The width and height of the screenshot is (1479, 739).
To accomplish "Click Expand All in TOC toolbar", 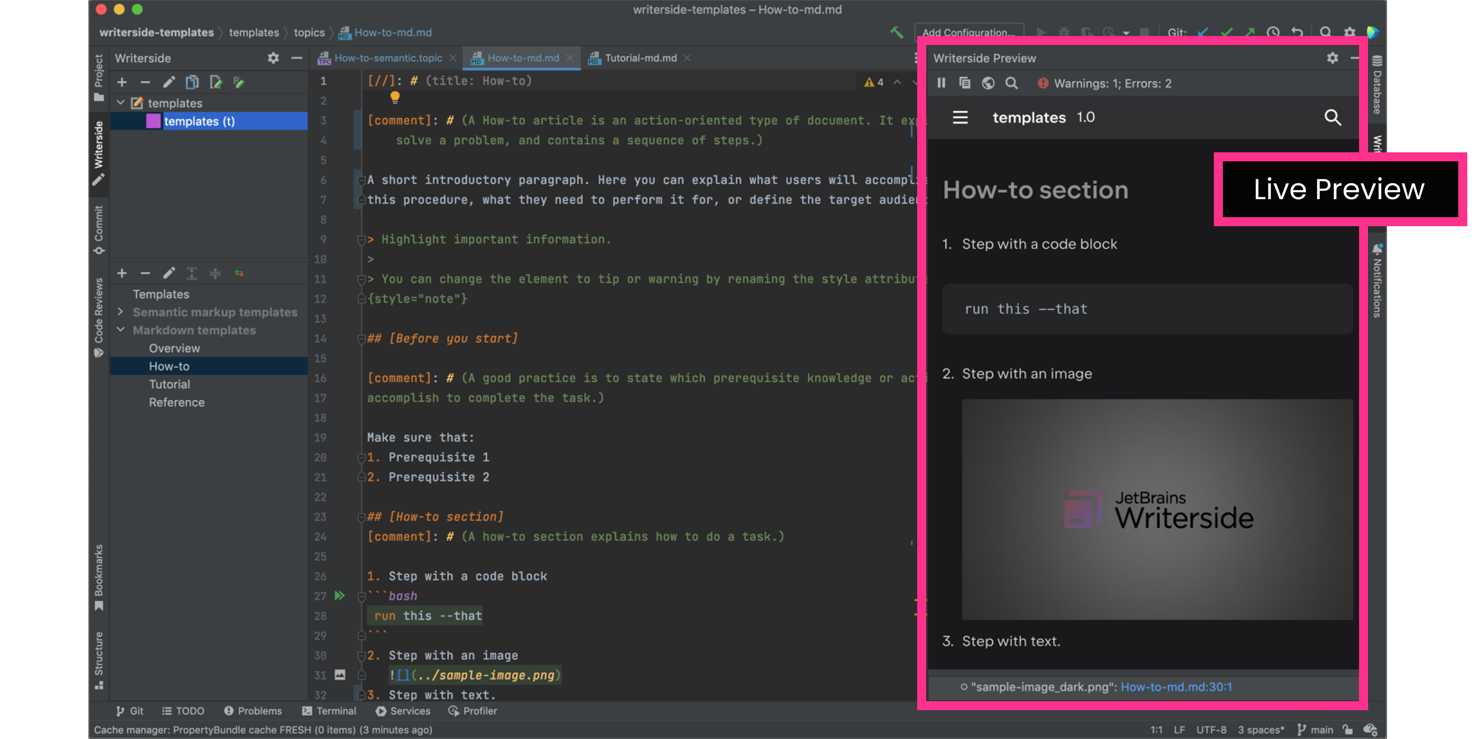I will [192, 274].
